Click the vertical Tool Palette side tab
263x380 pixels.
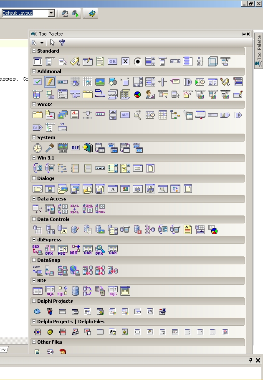pos(258,51)
